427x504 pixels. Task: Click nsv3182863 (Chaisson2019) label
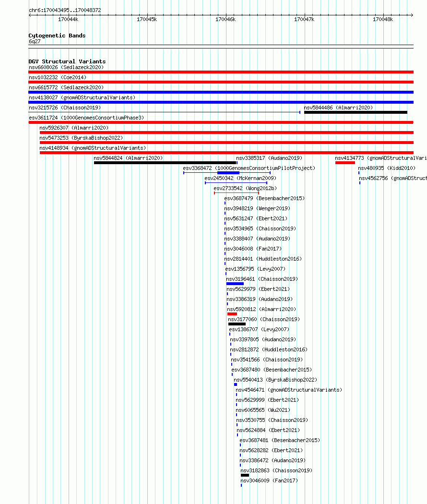tap(276, 470)
